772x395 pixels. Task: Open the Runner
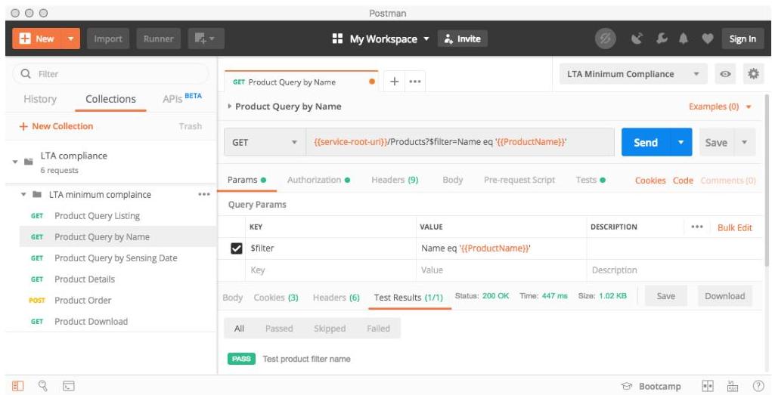click(158, 39)
